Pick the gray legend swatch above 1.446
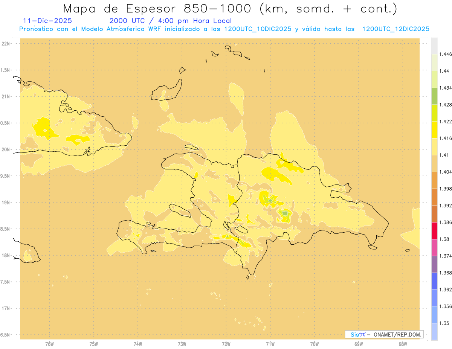Screen dimensions: 452x349 point(434,46)
